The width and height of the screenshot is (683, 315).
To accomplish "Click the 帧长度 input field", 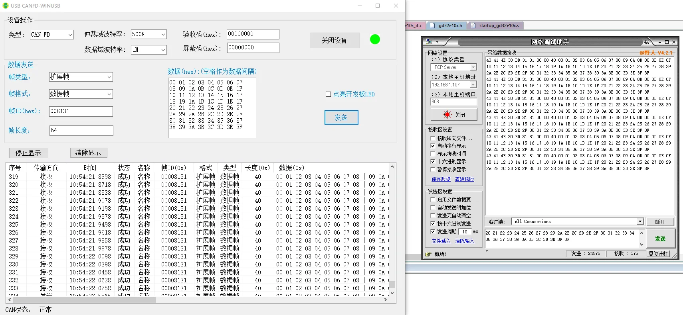I will (x=81, y=131).
